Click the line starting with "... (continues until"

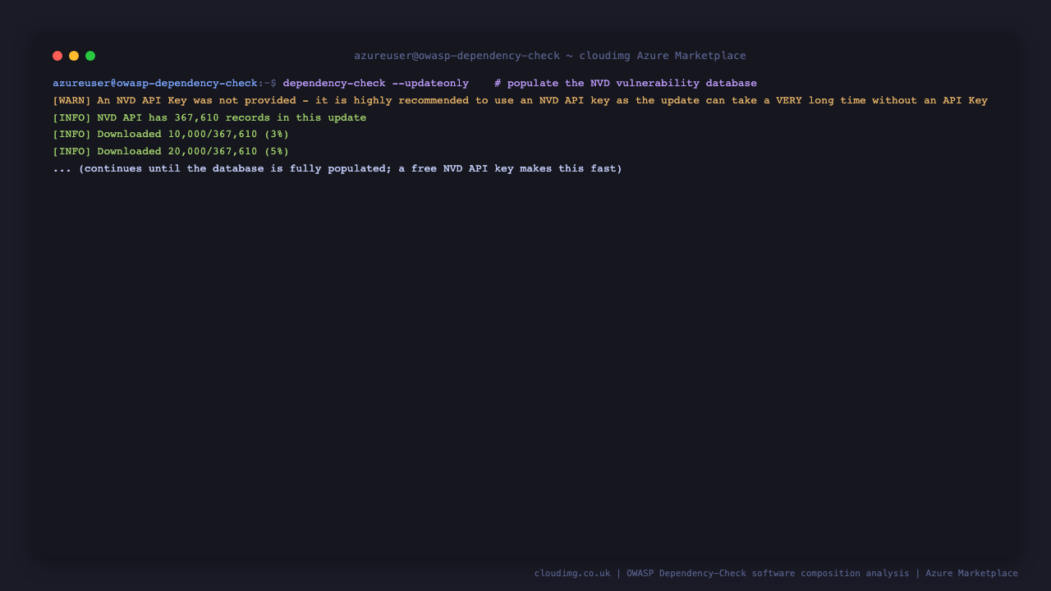[337, 169]
